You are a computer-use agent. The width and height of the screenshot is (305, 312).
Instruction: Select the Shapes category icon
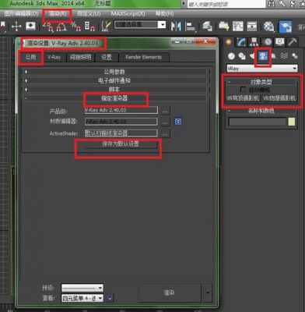click(x=242, y=56)
